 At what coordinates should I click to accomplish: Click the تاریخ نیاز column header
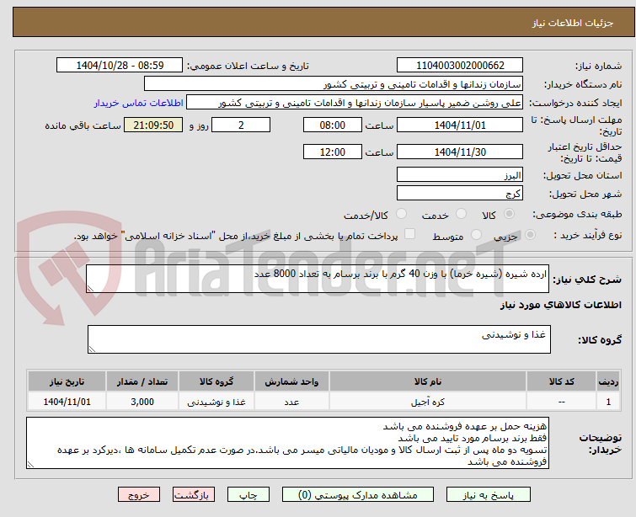pos(67,381)
